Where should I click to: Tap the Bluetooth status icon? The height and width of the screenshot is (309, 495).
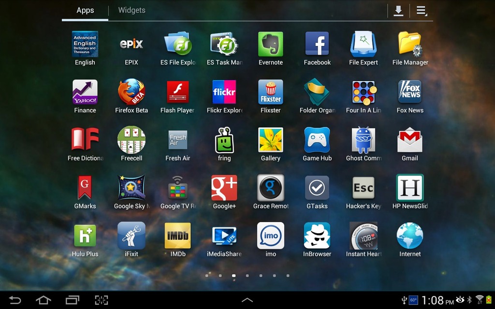point(469,299)
